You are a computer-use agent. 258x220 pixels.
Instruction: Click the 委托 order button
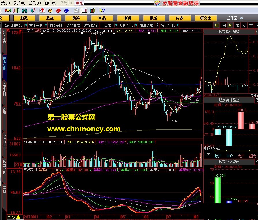point(79,3)
